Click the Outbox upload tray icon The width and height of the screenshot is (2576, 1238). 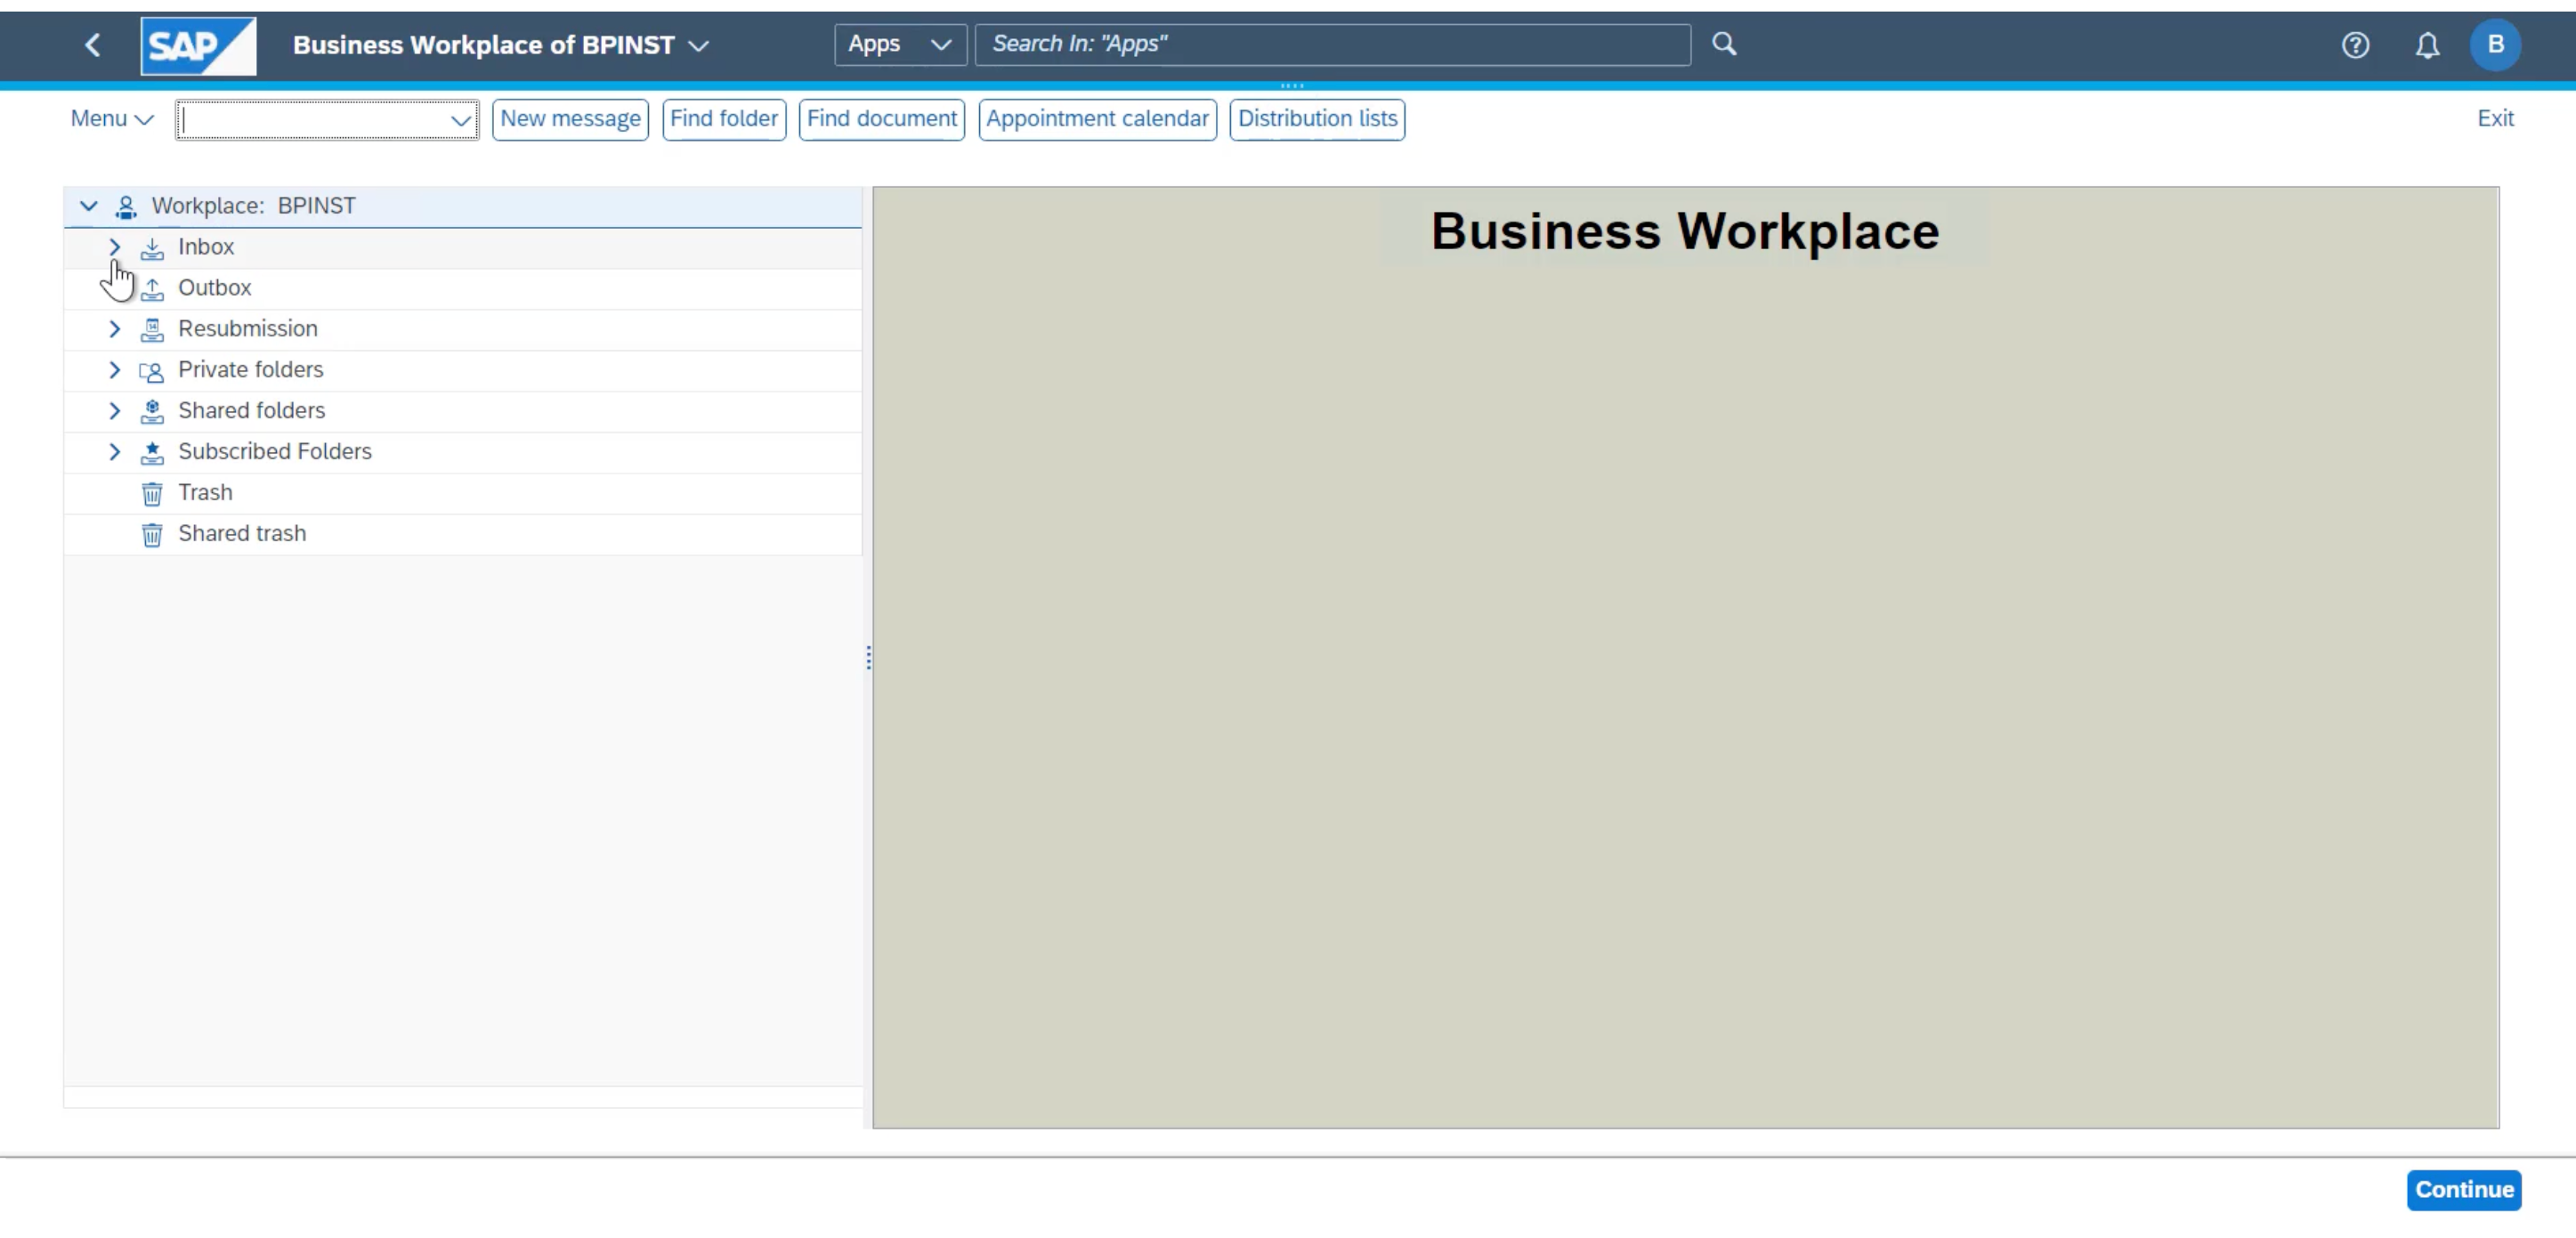(152, 289)
